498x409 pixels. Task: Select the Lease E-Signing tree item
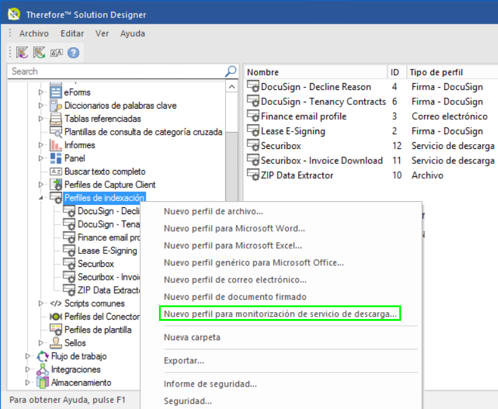(x=107, y=251)
